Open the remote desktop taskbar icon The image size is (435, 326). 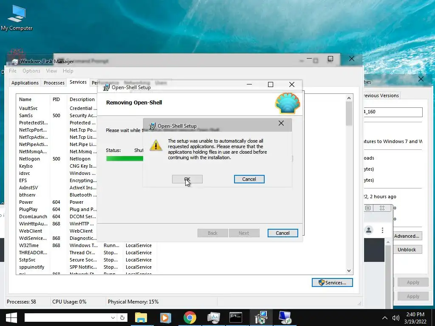(285, 318)
